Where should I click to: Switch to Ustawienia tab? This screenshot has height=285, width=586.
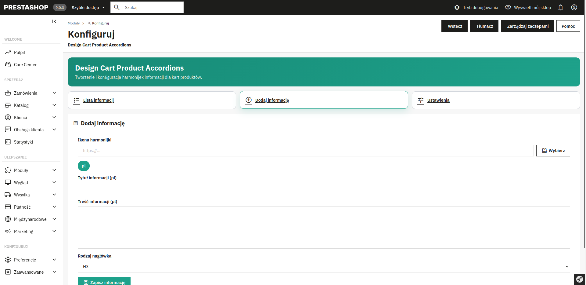(x=496, y=100)
